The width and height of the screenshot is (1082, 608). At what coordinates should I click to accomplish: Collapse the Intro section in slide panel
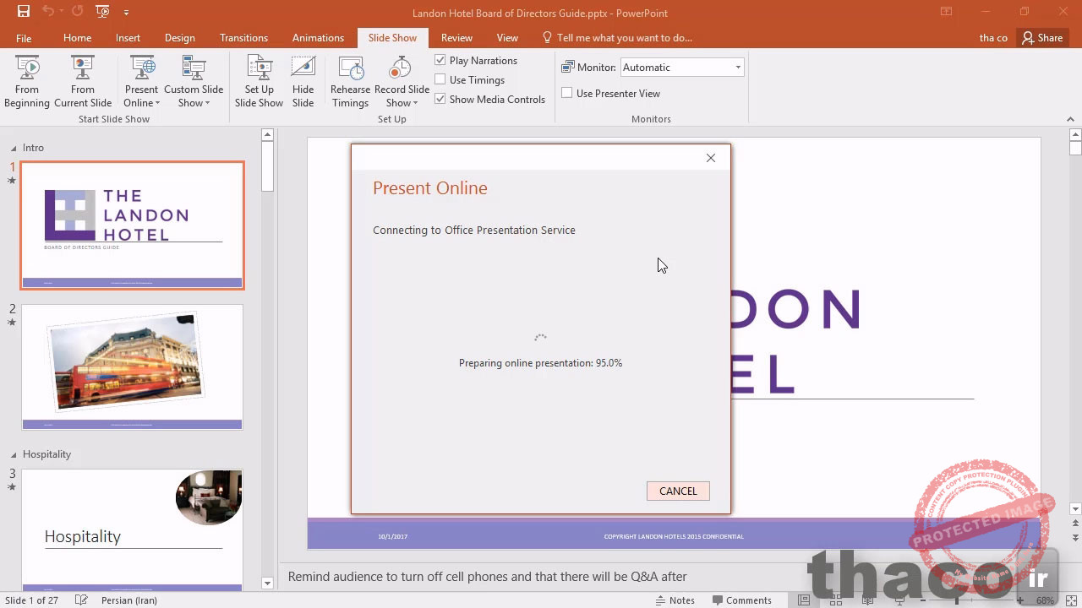point(14,148)
